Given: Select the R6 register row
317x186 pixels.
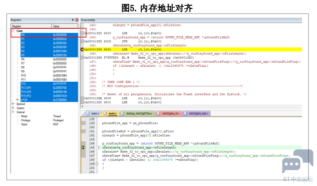Looking at the screenshot, I should coord(49,59).
